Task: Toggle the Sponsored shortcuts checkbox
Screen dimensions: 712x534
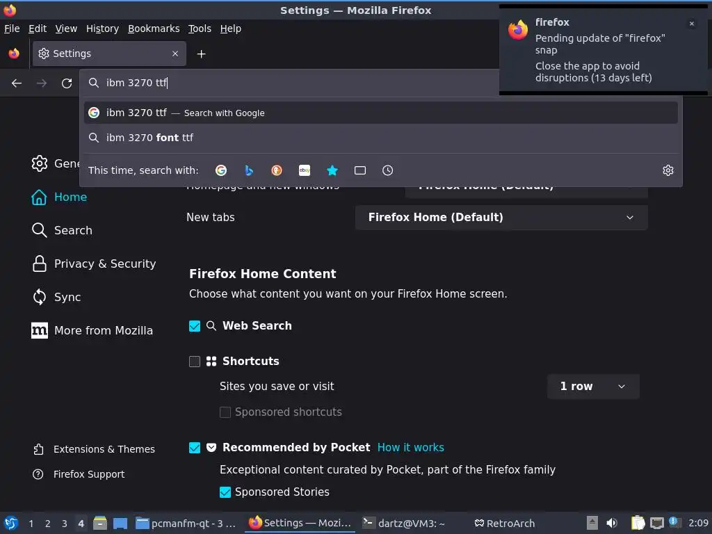Action: click(x=225, y=412)
